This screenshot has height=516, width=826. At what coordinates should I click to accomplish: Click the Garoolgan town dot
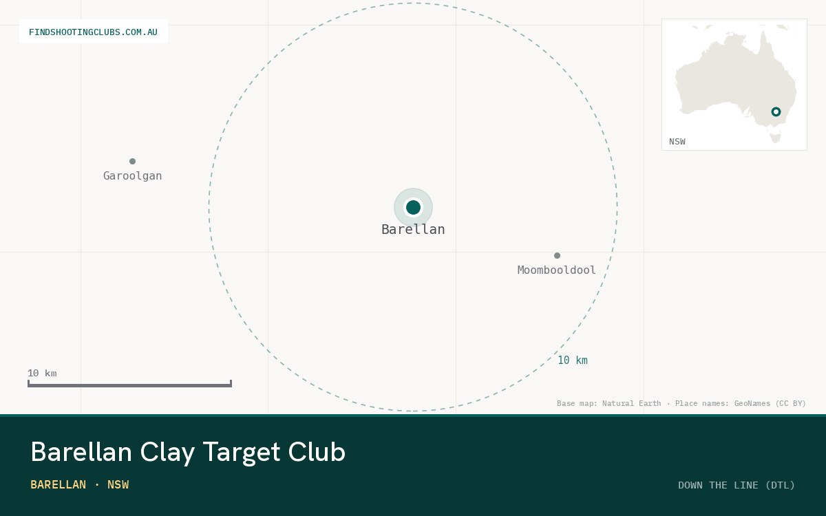(132, 161)
